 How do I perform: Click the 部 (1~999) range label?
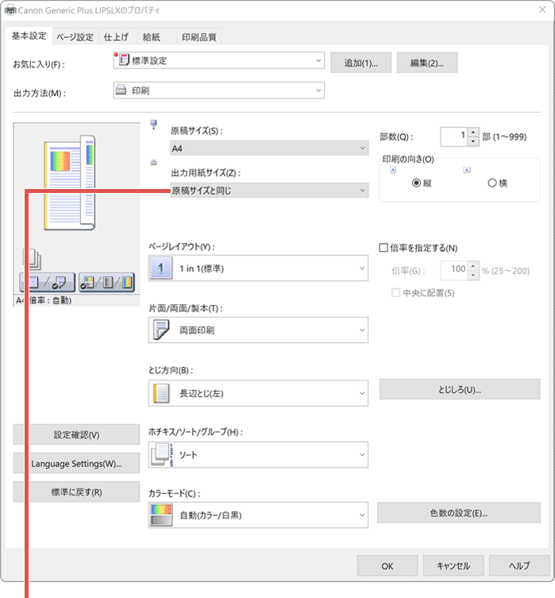[504, 137]
